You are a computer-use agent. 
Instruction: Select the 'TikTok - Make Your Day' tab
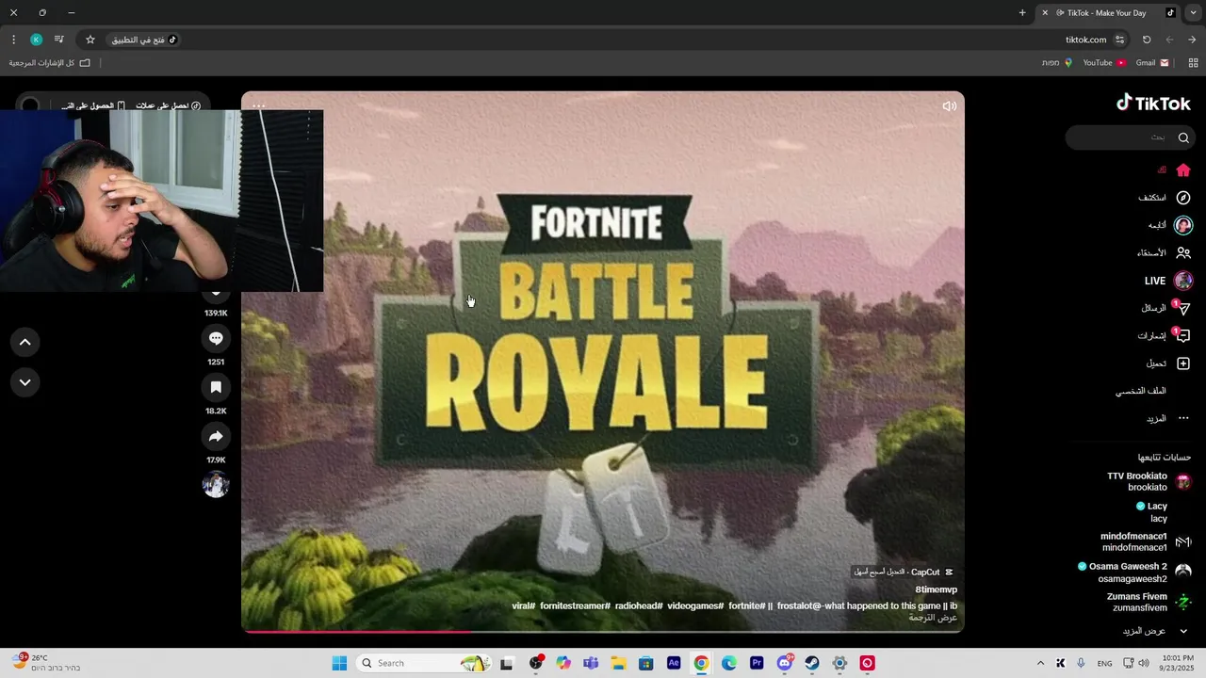coord(1108,12)
